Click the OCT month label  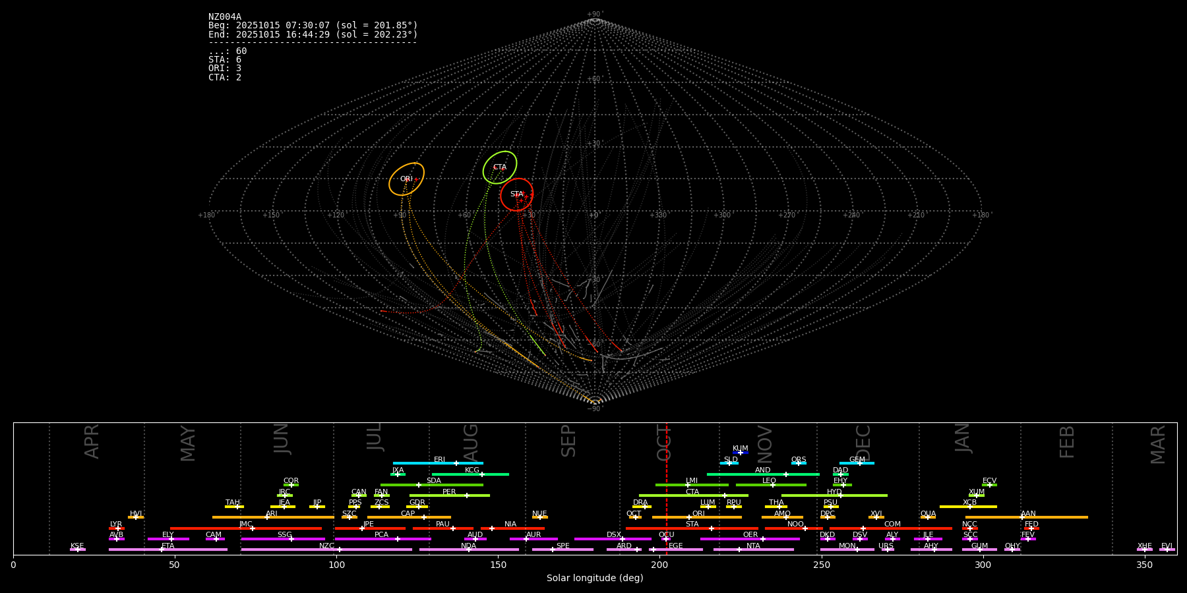[663, 443]
